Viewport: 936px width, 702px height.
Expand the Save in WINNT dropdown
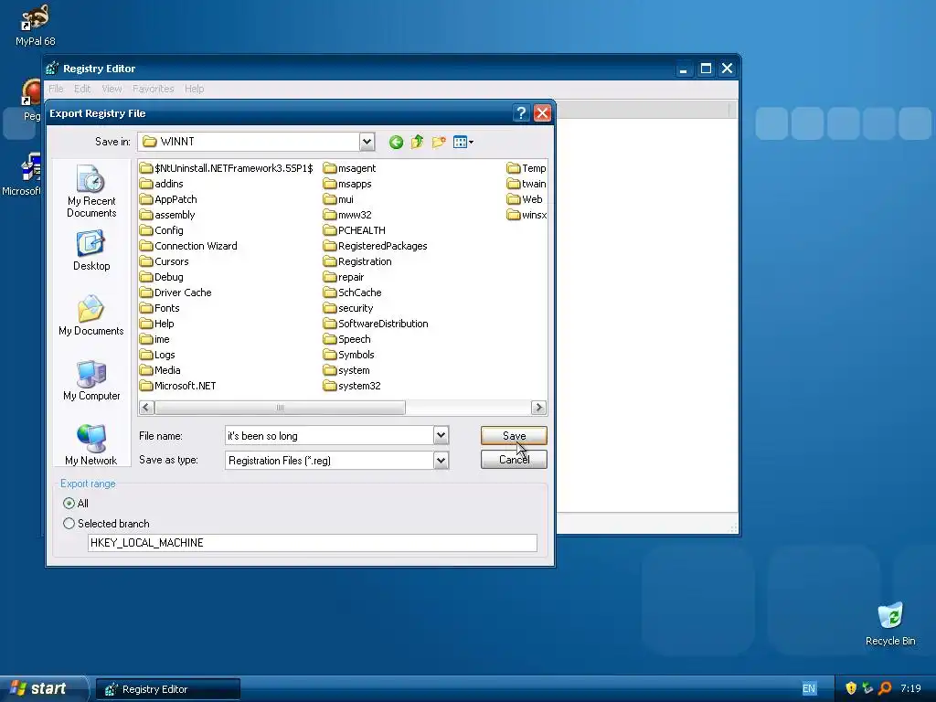click(367, 142)
